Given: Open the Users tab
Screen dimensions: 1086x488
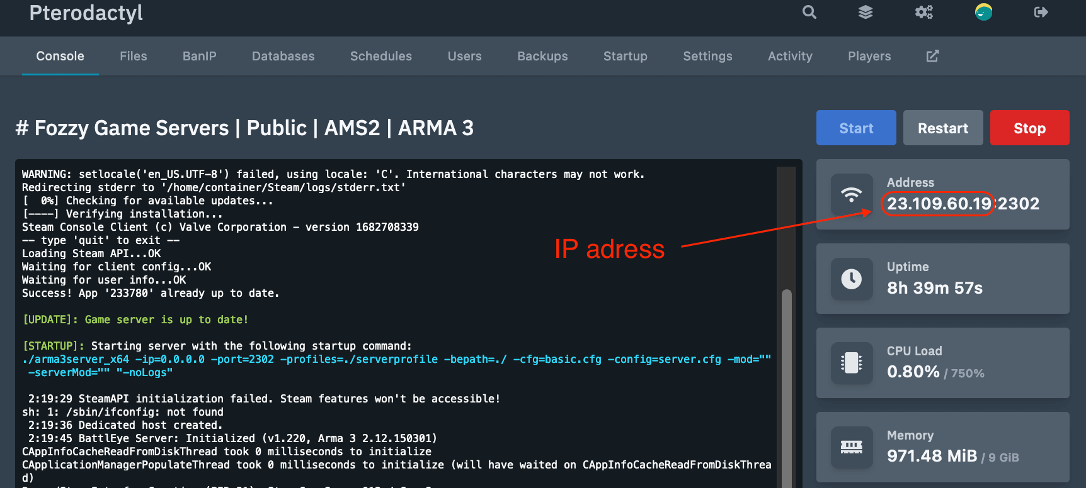Looking at the screenshot, I should (x=465, y=56).
